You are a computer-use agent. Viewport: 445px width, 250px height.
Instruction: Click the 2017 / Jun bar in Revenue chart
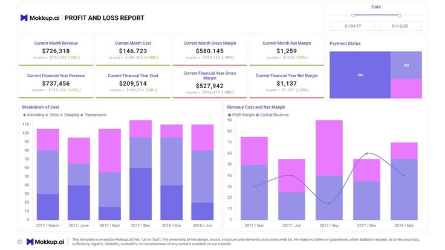coord(291,190)
